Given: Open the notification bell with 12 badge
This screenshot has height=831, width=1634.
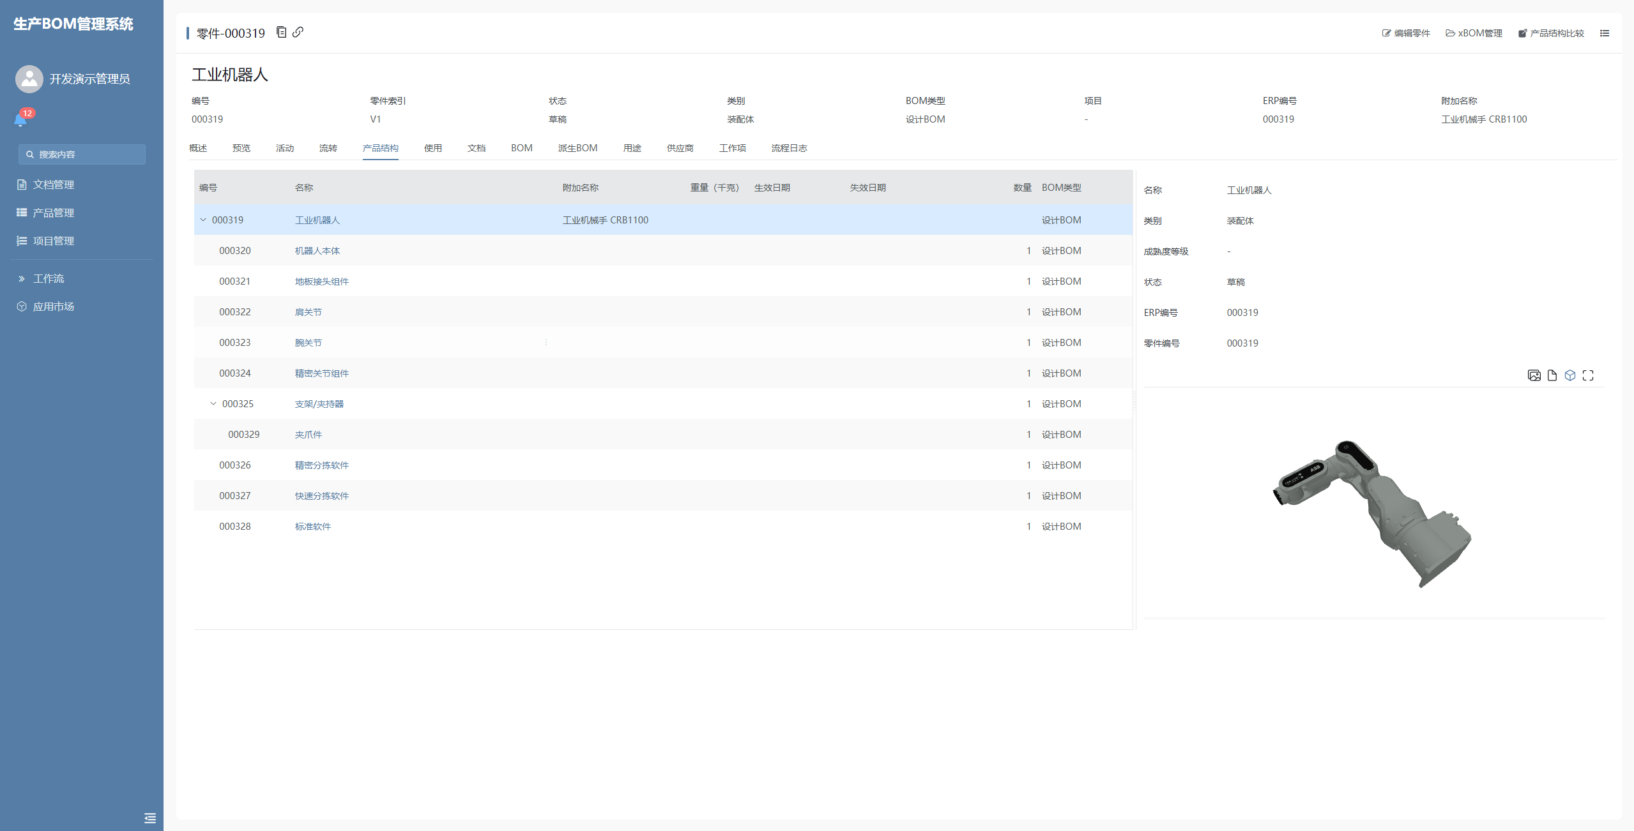Looking at the screenshot, I should (x=20, y=119).
